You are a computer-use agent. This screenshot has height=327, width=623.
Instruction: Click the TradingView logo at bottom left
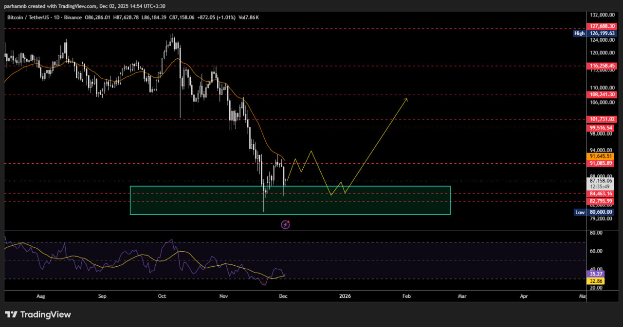pyautogui.click(x=38, y=314)
